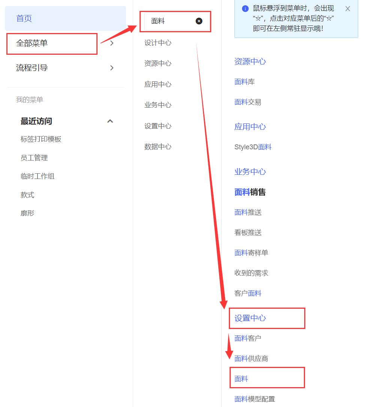Screen dimensions: 368x407
Task: Collapse the 最近访问 section
Action: coord(110,121)
